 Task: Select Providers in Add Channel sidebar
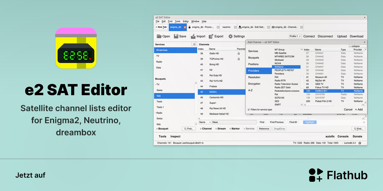point(259,71)
